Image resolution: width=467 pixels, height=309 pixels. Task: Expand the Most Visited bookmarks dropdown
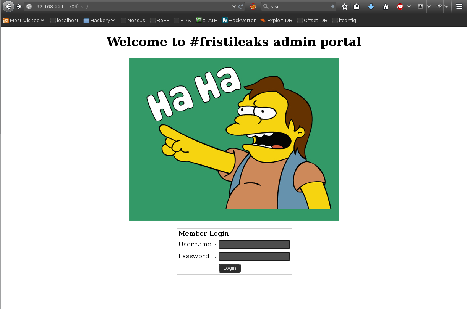[x=23, y=20]
